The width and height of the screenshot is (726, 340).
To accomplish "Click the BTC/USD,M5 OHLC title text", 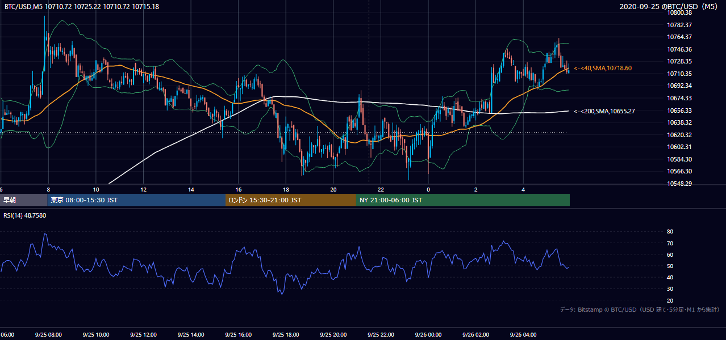I will [x=82, y=7].
